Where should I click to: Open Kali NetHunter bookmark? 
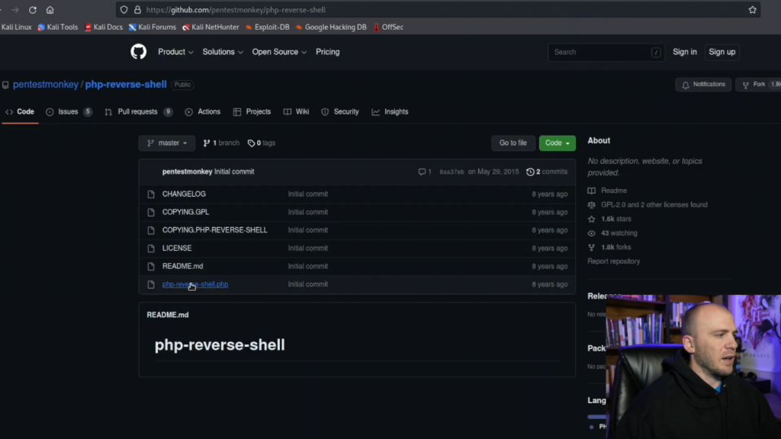point(211,27)
